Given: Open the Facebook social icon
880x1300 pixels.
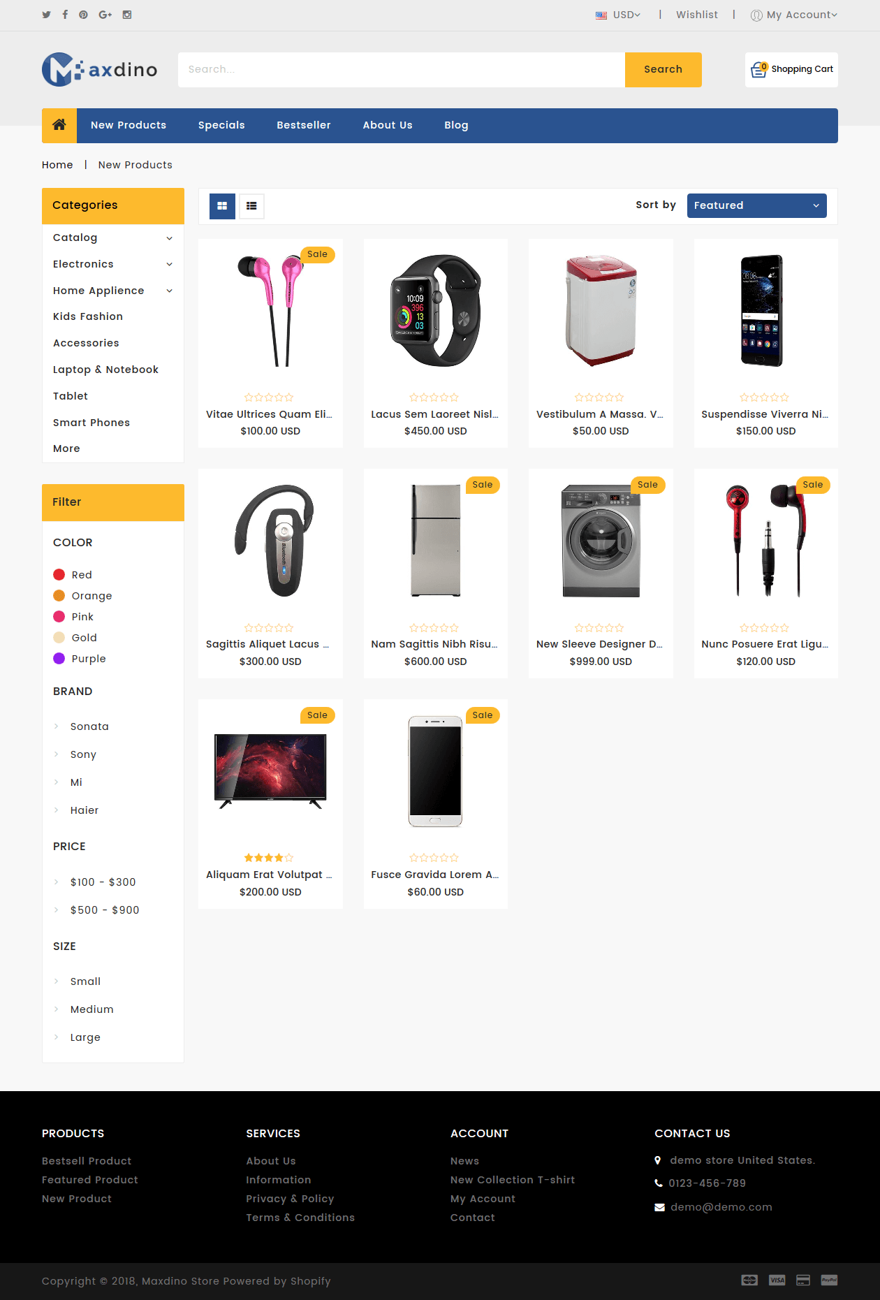Looking at the screenshot, I should (65, 15).
